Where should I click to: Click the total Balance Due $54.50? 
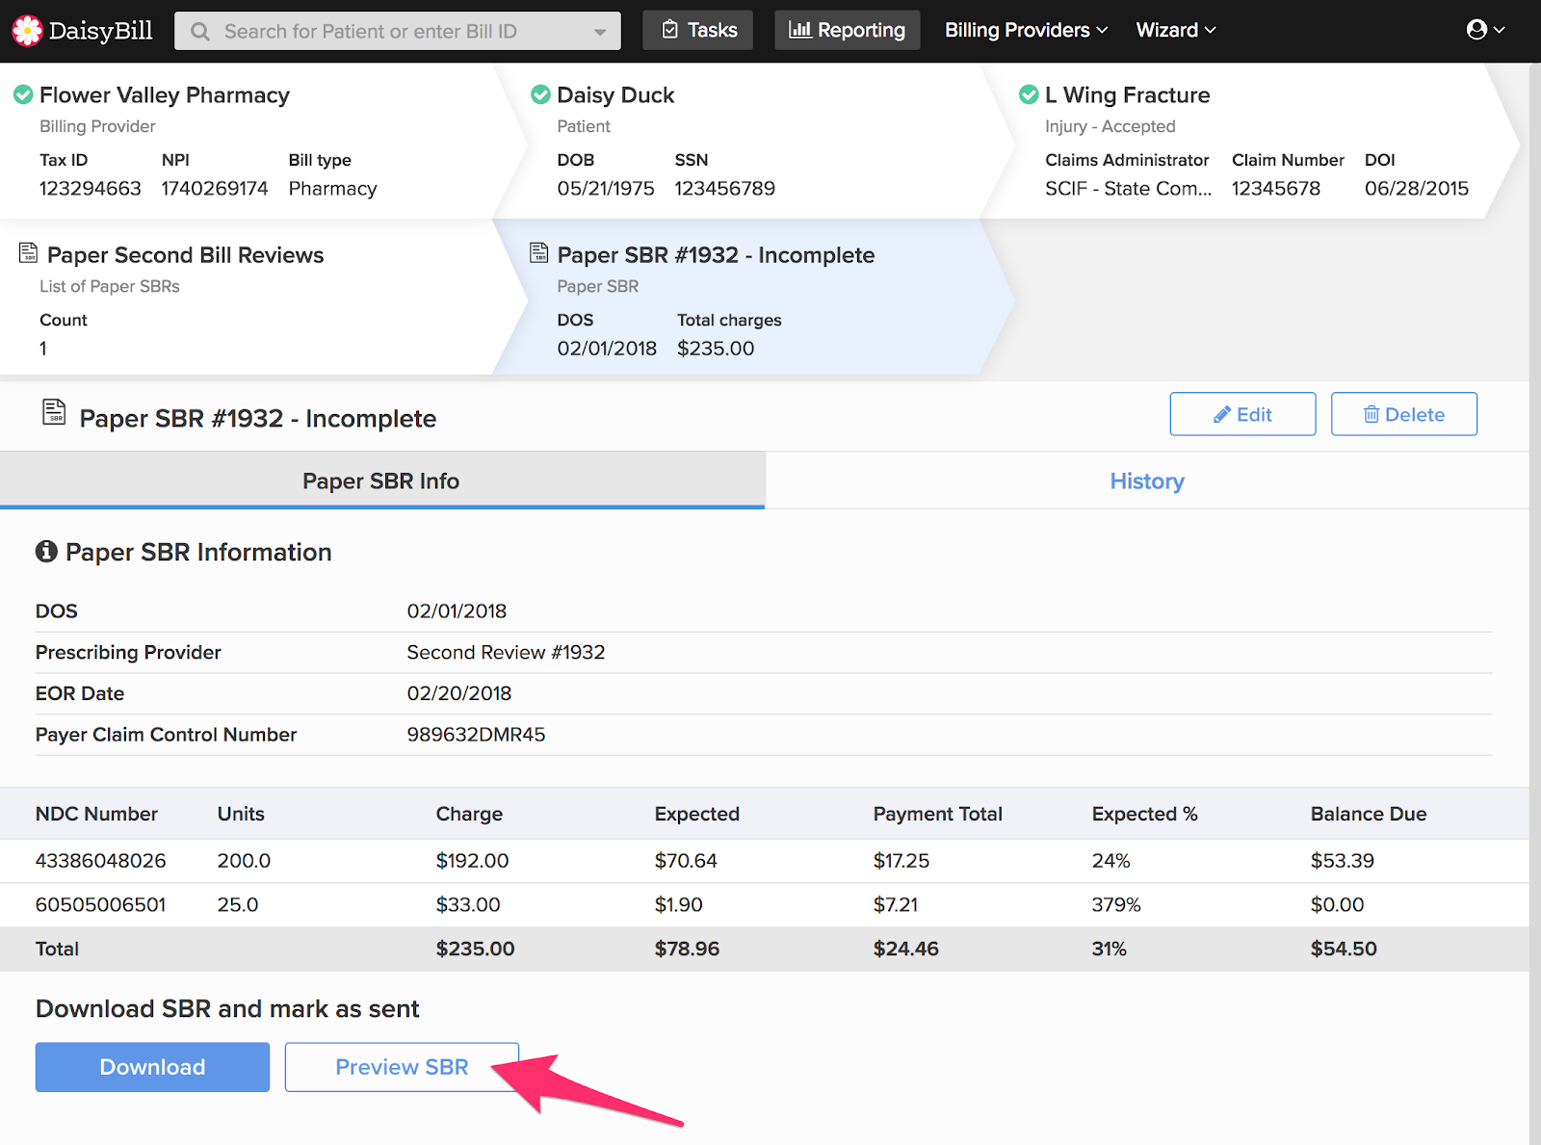click(x=1344, y=949)
